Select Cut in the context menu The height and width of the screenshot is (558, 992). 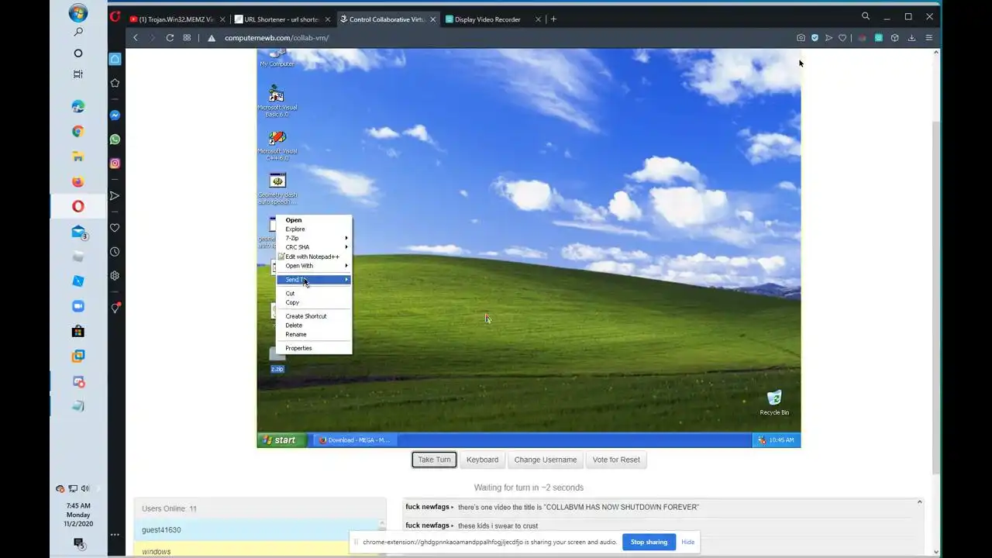[314, 294]
